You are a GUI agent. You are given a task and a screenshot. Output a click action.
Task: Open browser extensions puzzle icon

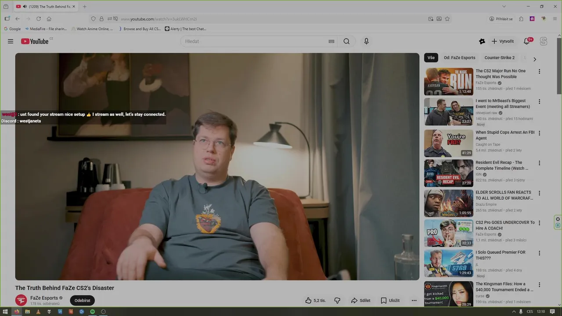521,19
